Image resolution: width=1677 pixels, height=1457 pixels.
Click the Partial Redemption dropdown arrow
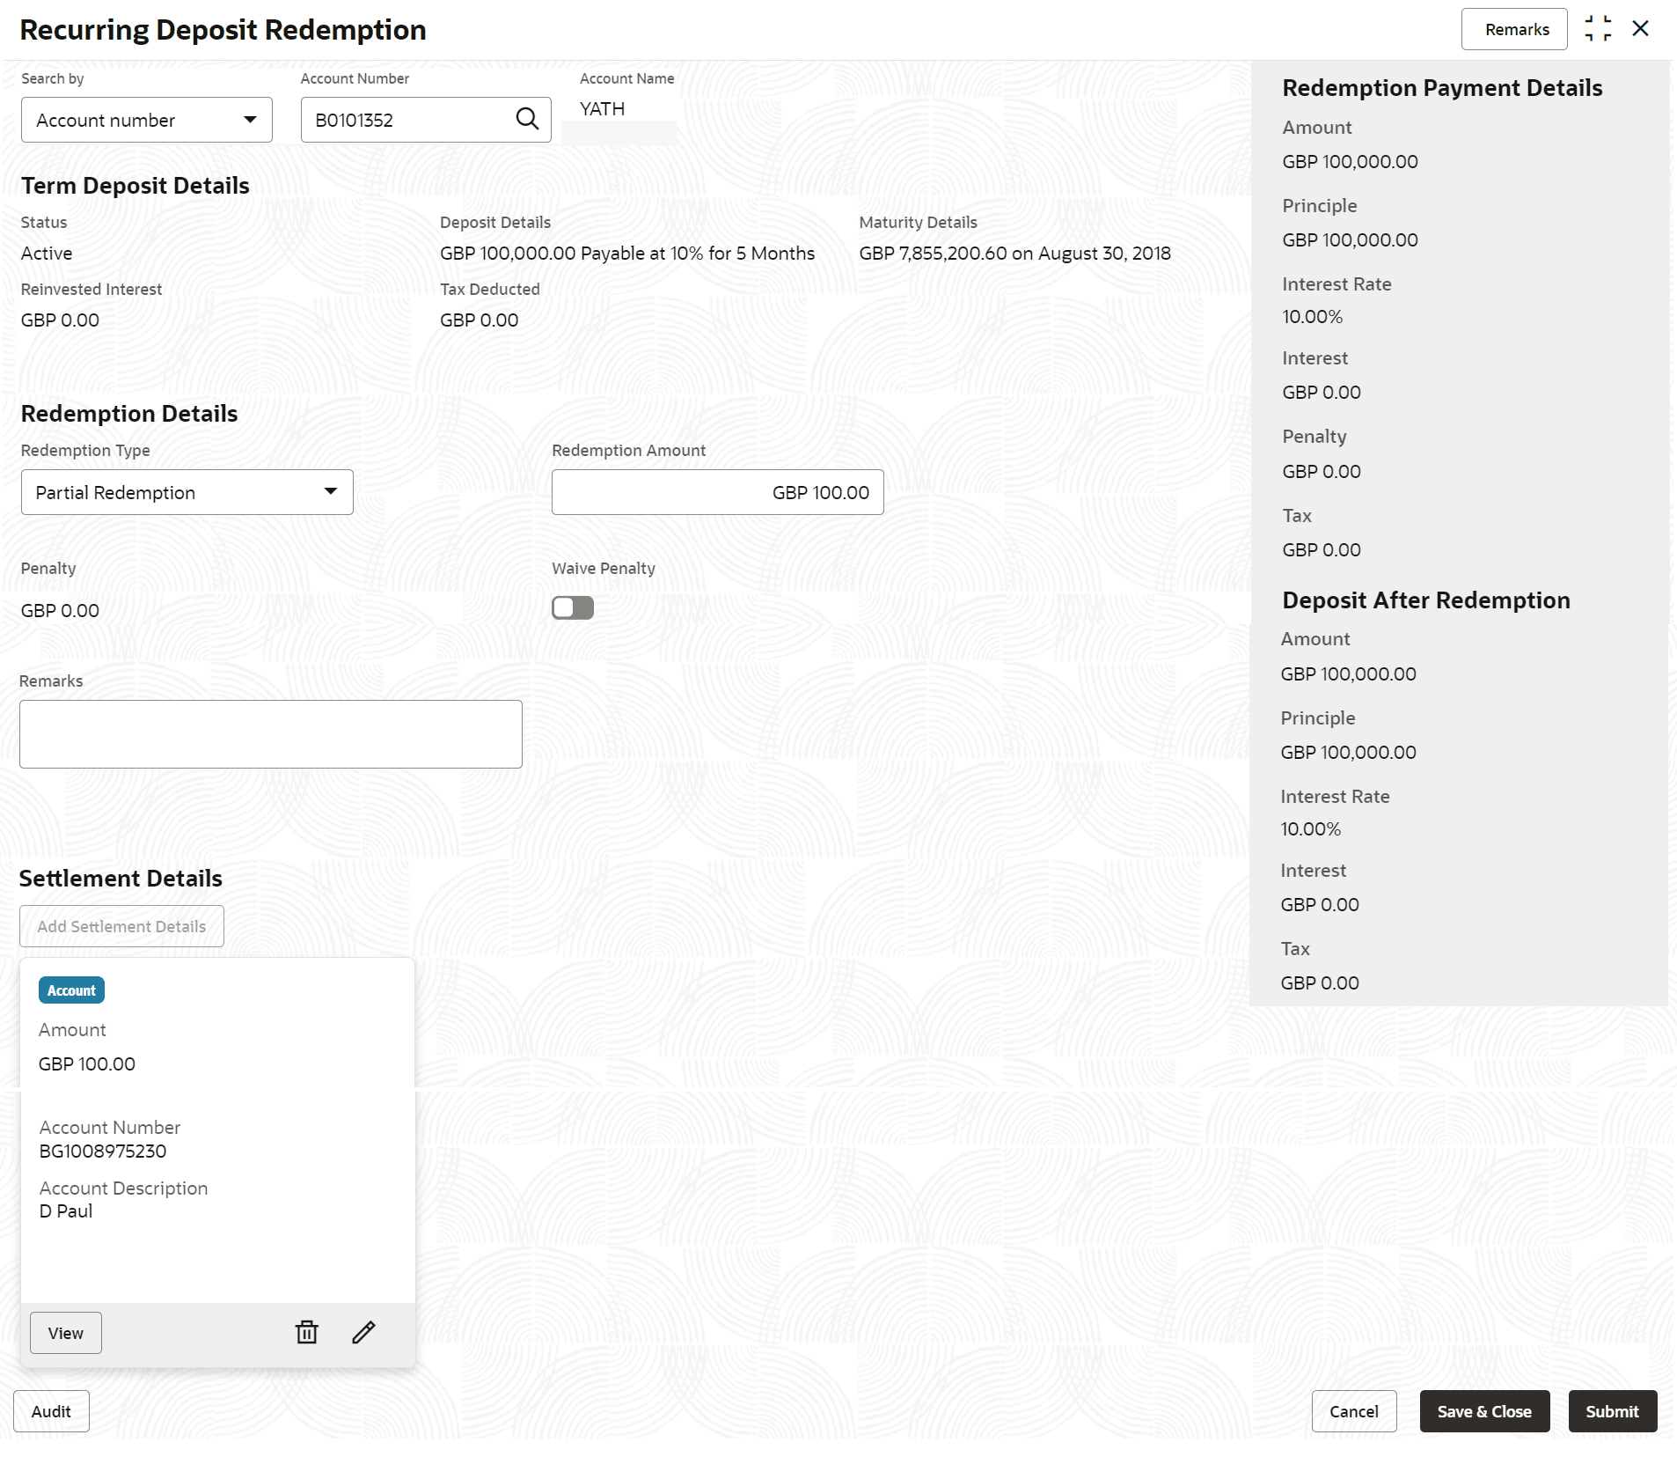(x=331, y=491)
